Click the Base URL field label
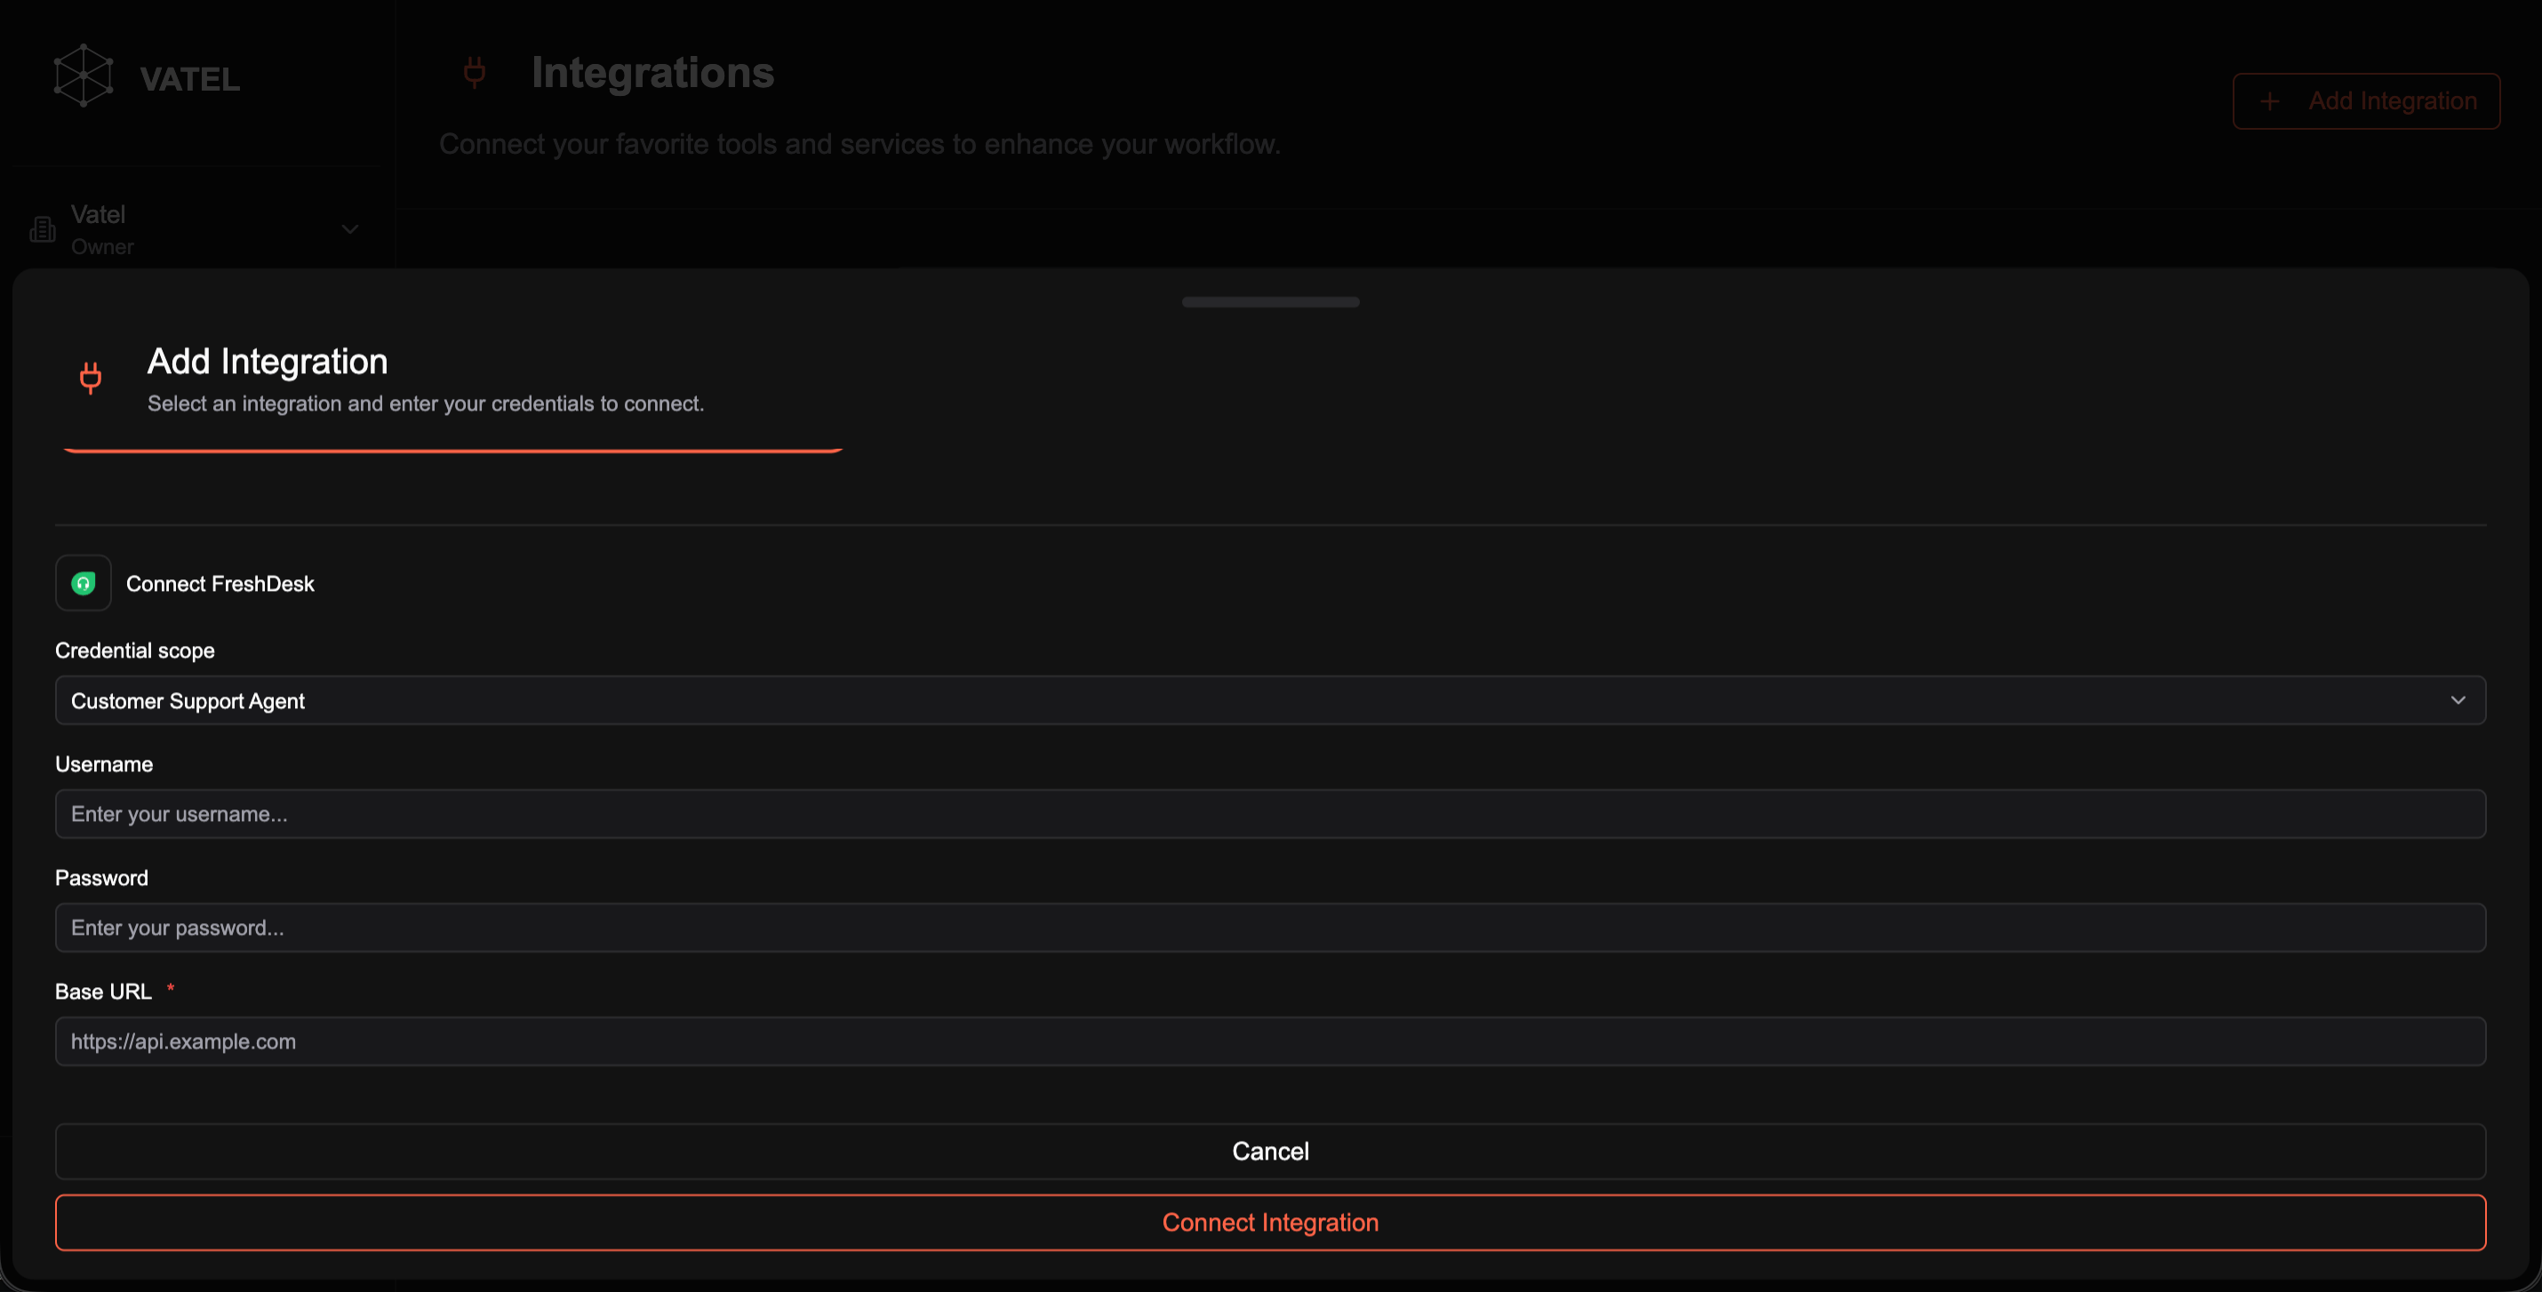 pyautogui.click(x=104, y=991)
